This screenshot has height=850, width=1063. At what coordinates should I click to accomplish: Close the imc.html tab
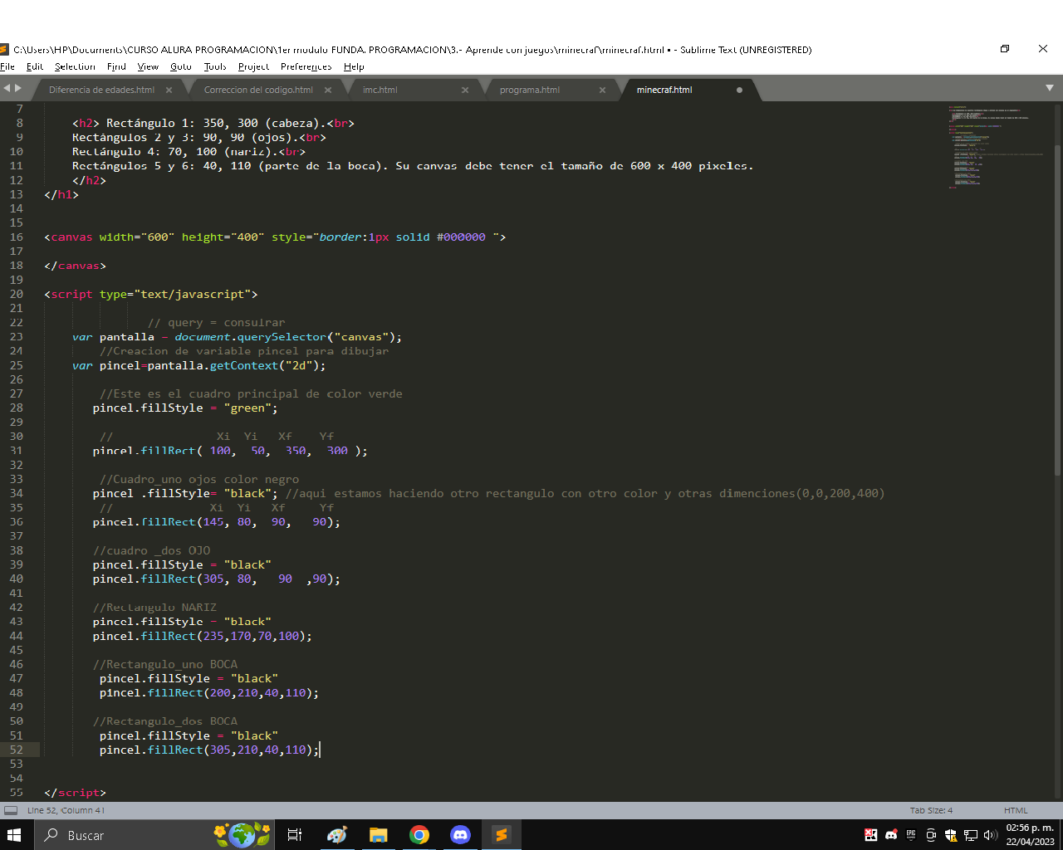465,90
